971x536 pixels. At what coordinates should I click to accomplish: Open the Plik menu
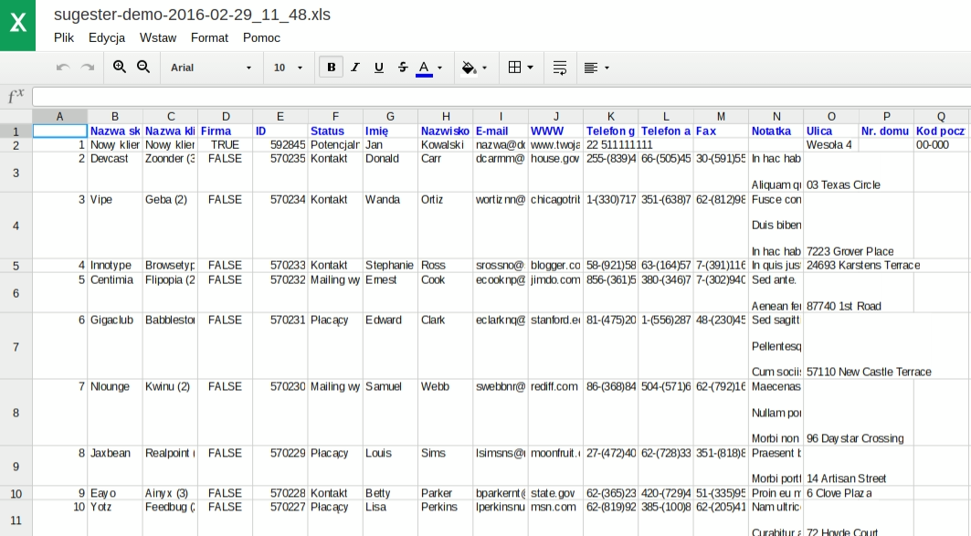(64, 37)
